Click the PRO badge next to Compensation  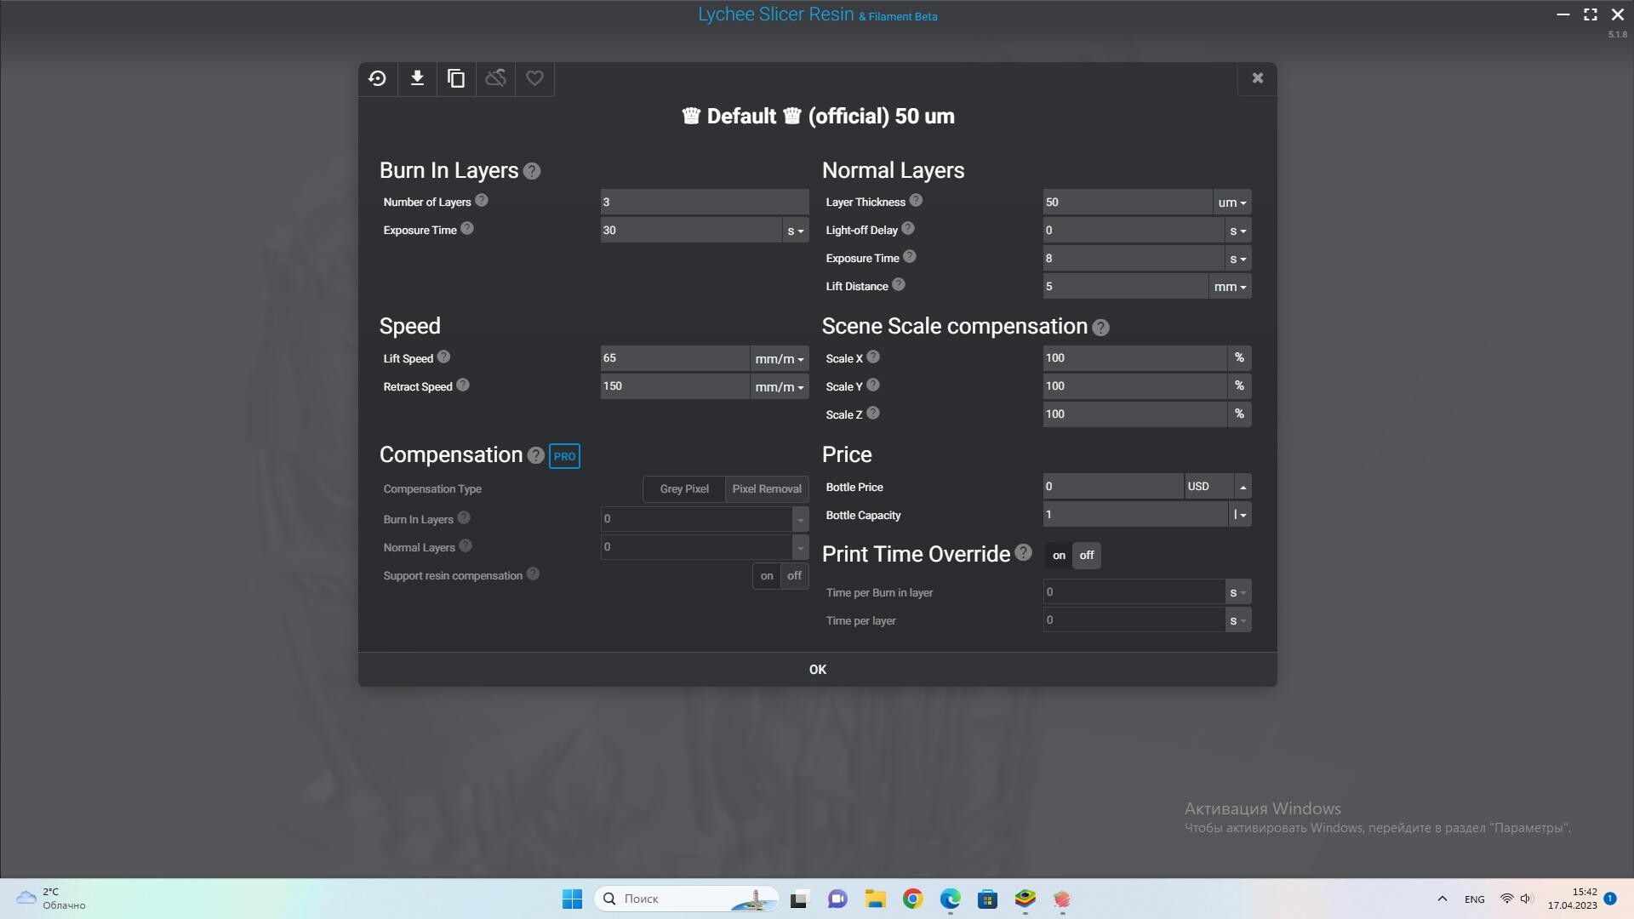(x=564, y=456)
